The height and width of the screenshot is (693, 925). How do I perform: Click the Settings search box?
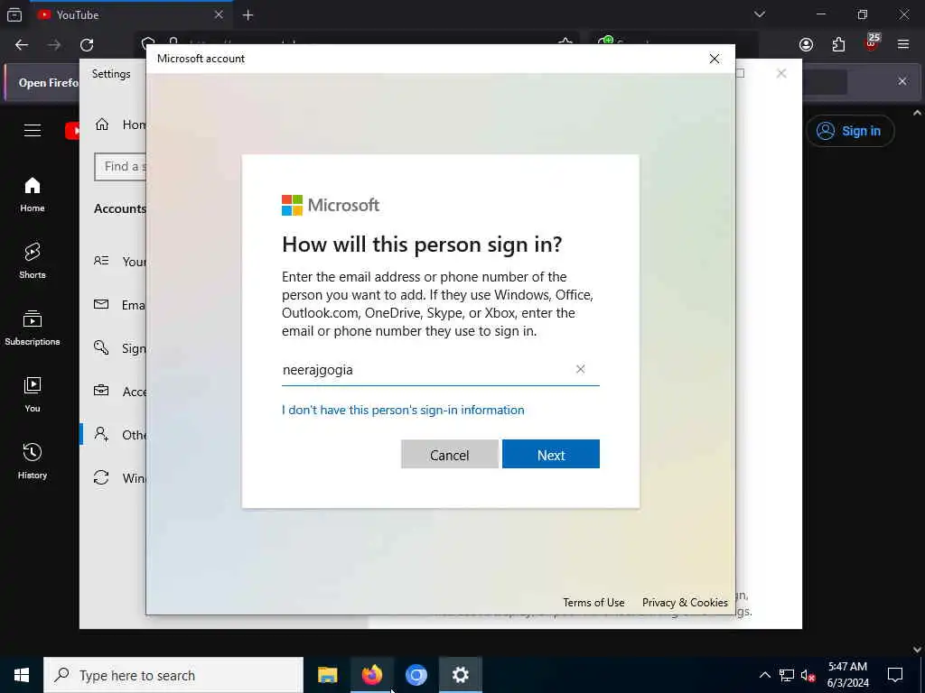(120, 167)
